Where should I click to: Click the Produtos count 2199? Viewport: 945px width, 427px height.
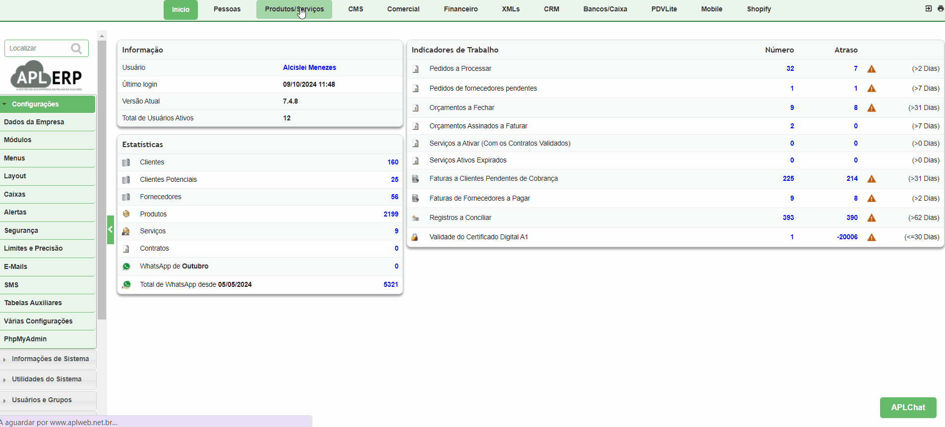tap(391, 214)
